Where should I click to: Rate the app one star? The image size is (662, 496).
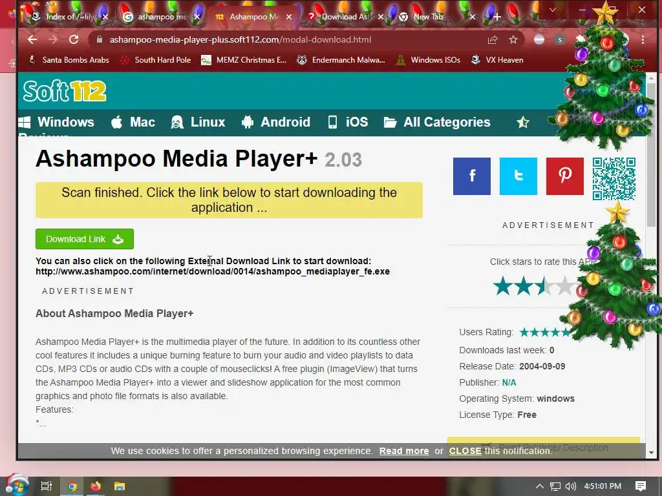tap(503, 286)
